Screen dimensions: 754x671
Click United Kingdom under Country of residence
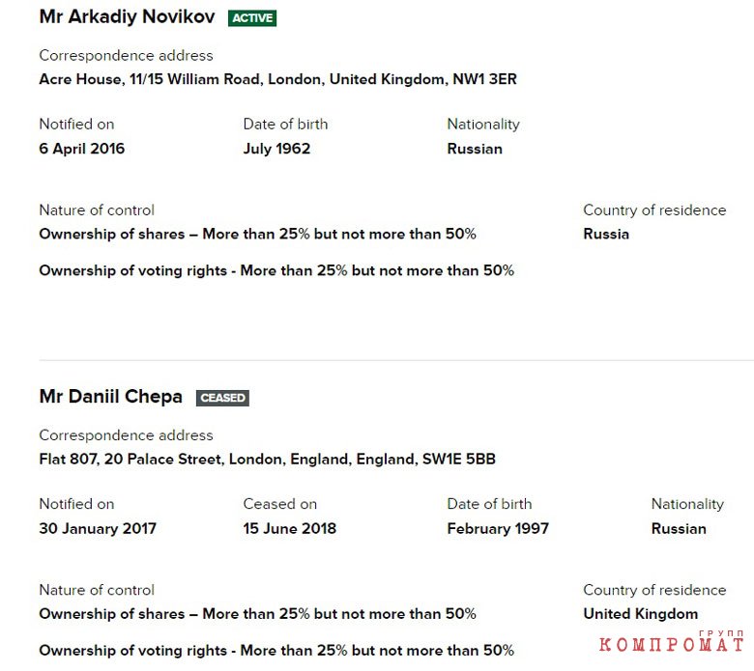tap(641, 614)
